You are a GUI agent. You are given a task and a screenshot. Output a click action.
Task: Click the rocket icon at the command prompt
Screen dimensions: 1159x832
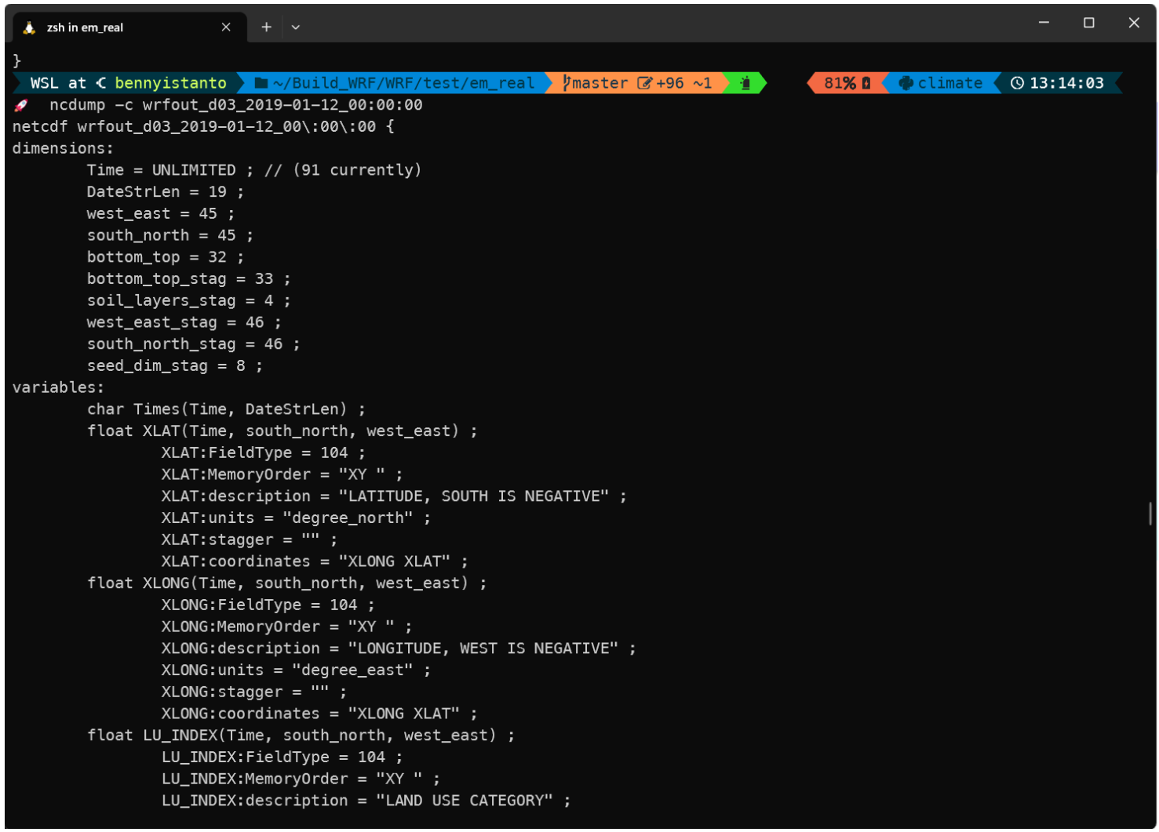[x=21, y=105]
